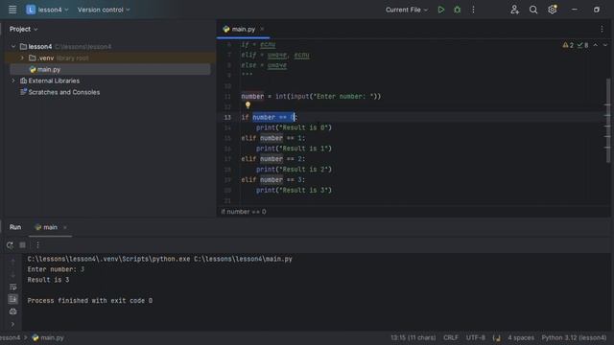Viewport: 614px width, 345px height.
Task: Click the 'elif number == 1:' line
Action: pyautogui.click(x=272, y=138)
